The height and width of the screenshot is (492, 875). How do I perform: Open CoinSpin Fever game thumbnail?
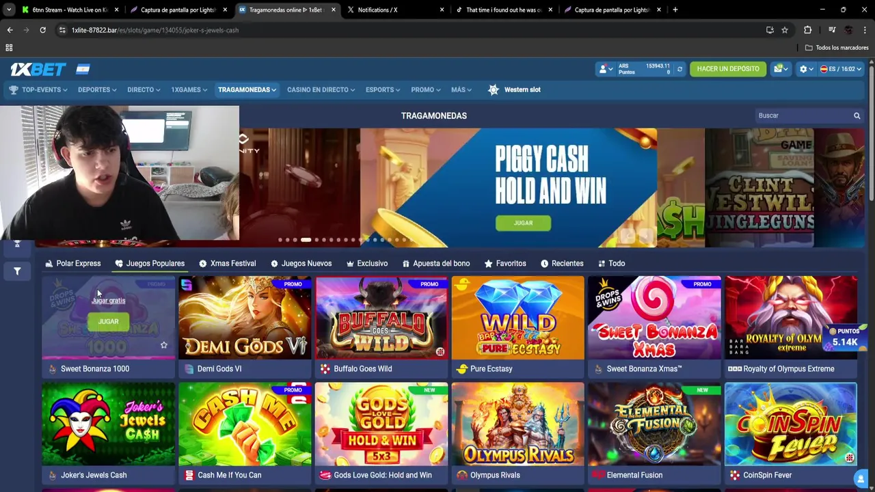coord(791,424)
